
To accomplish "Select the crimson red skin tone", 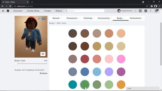I will (x=85, y=59).
